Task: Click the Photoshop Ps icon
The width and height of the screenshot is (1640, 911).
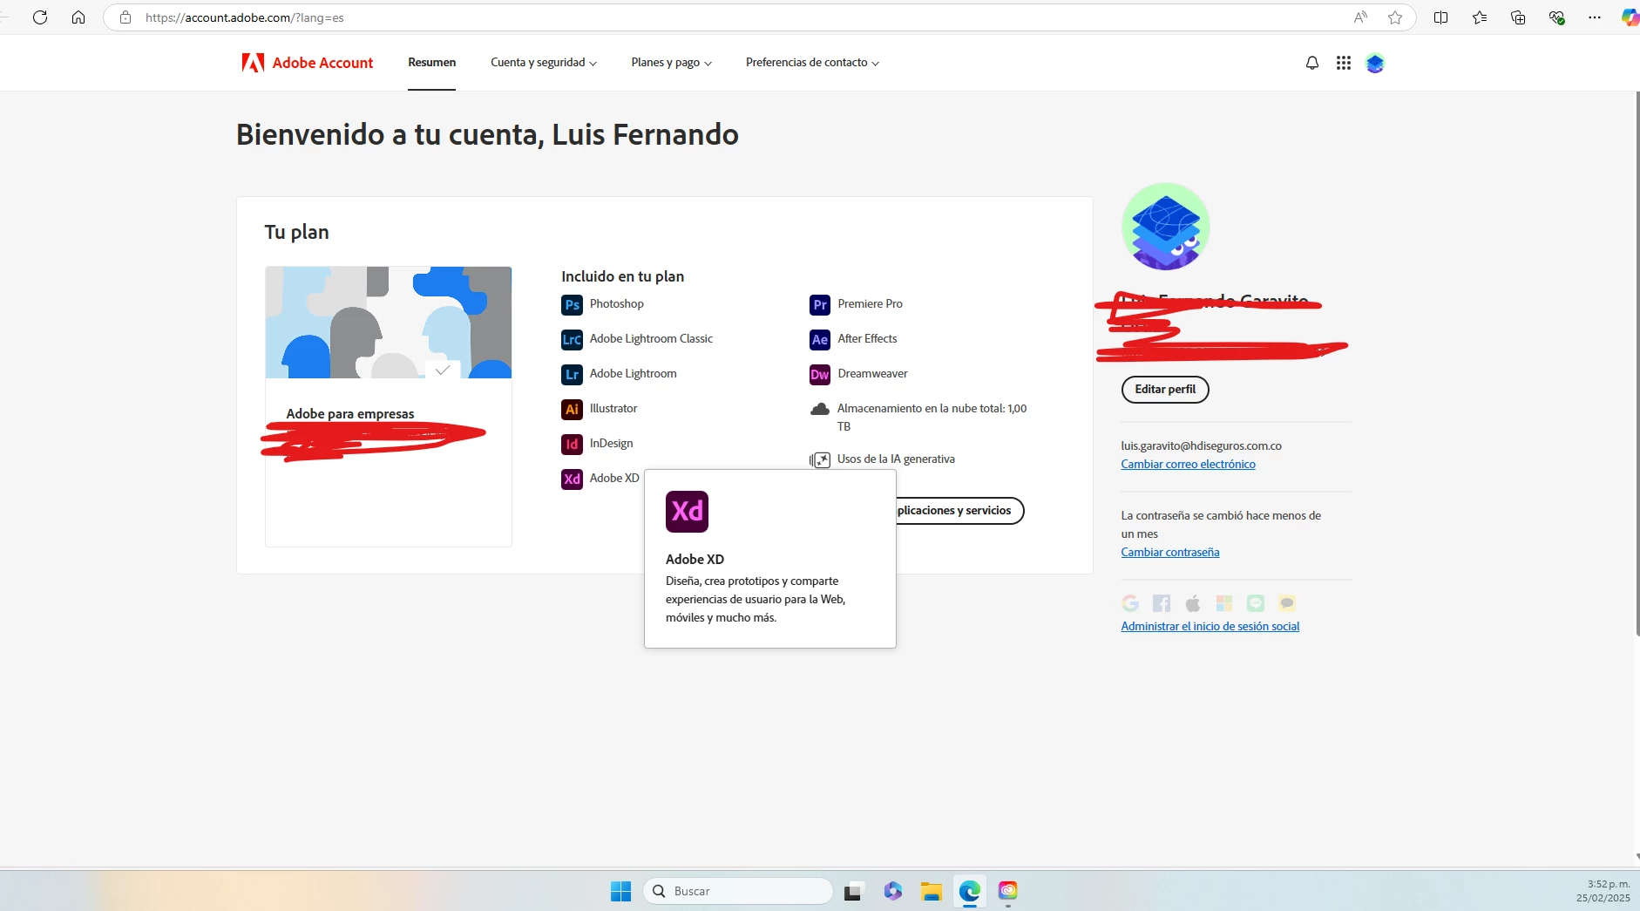Action: click(572, 305)
